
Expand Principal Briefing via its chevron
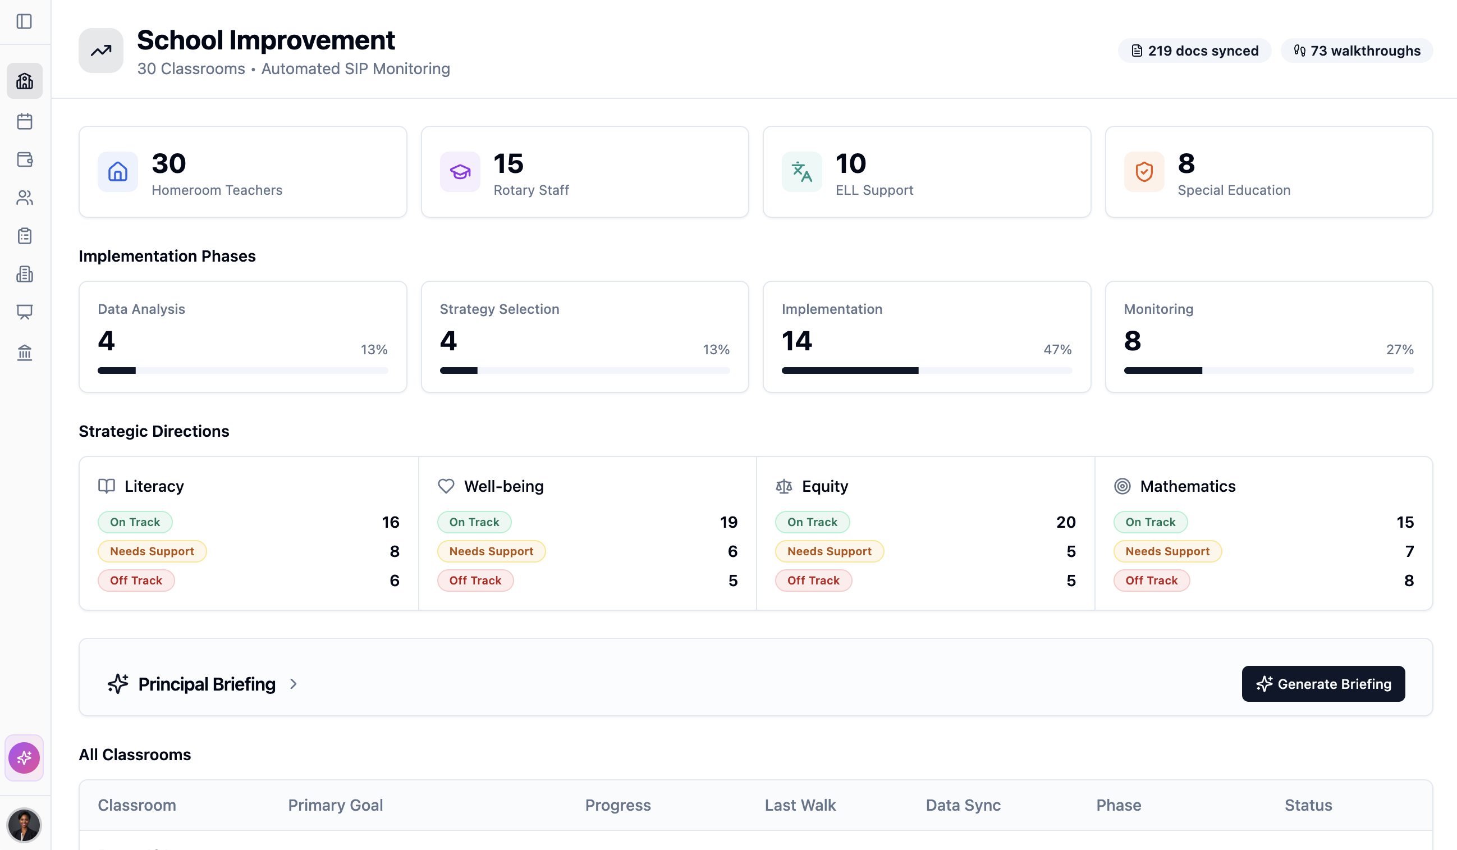294,683
